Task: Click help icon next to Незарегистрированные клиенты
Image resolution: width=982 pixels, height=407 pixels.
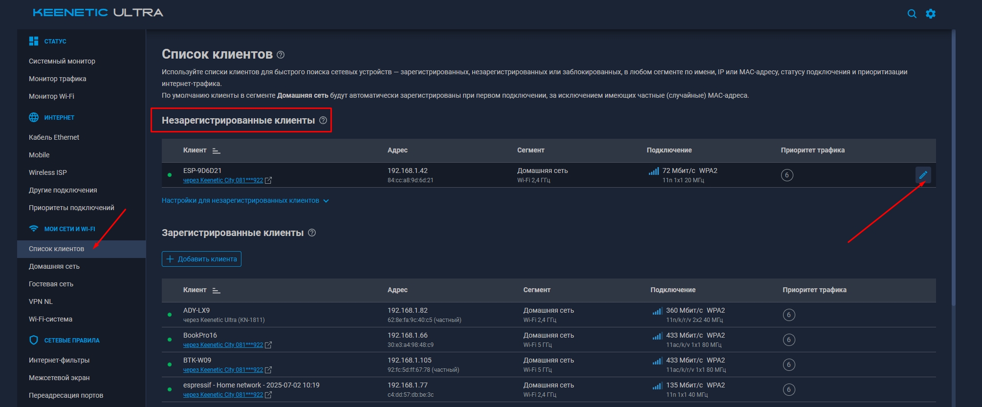Action: coord(323,120)
